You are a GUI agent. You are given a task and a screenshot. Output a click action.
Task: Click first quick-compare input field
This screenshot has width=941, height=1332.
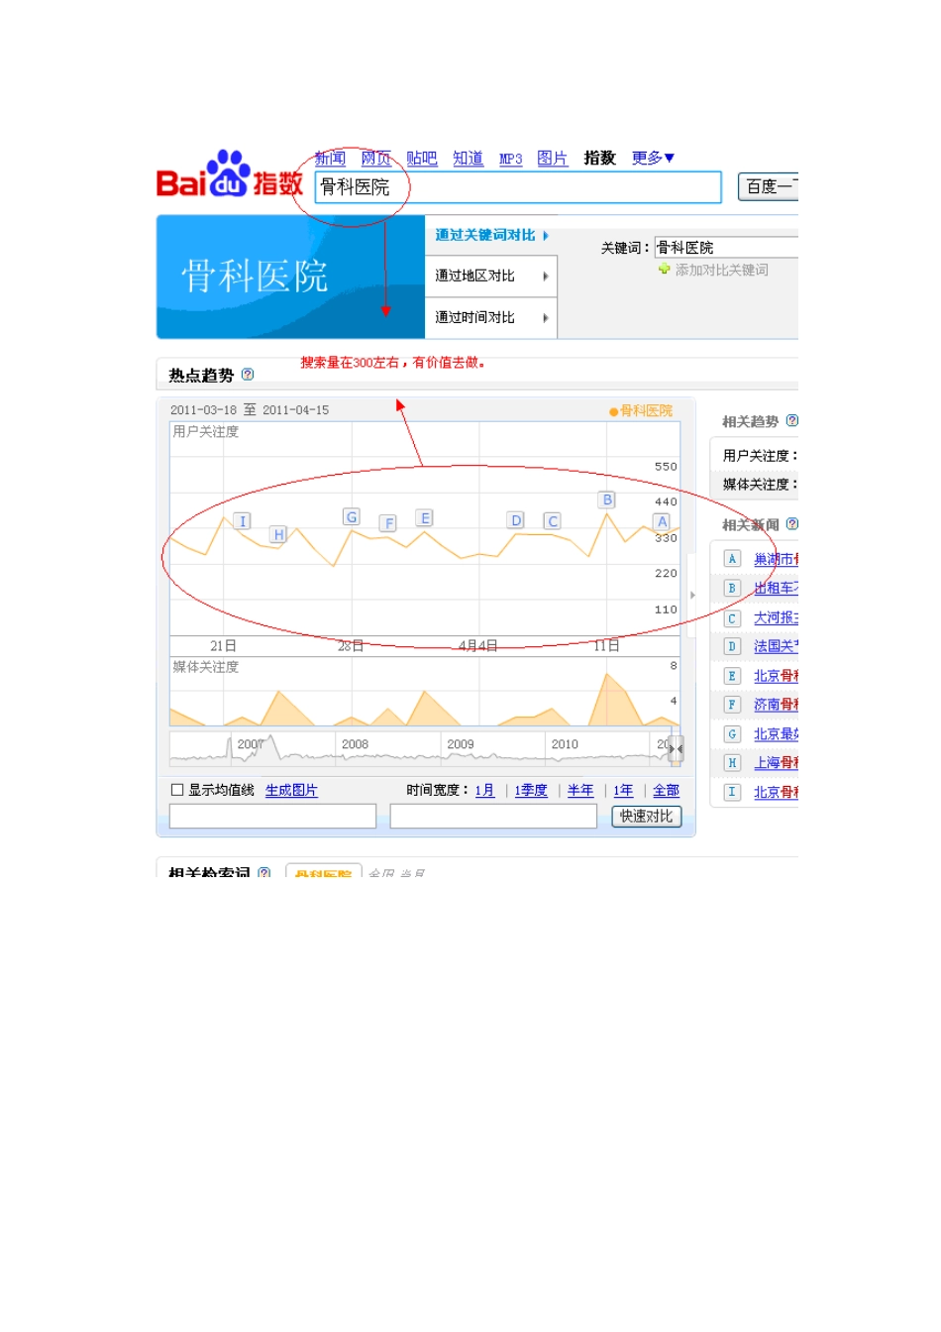[273, 816]
